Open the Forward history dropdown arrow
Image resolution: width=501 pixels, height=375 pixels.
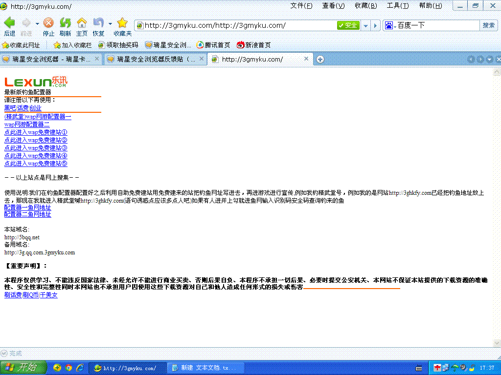coord(37,23)
